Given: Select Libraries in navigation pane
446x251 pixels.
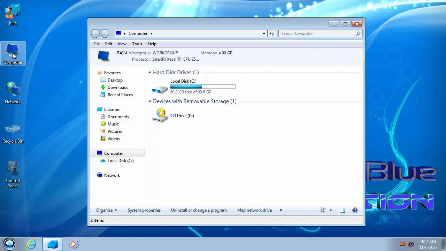Looking at the screenshot, I should click(x=111, y=109).
